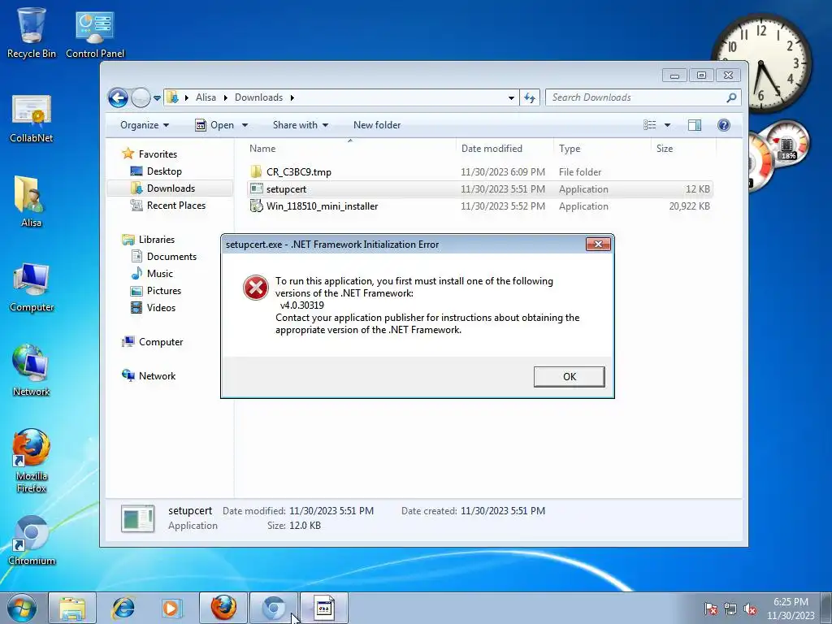
Task: Open the address bar history dropdown
Action: click(511, 98)
